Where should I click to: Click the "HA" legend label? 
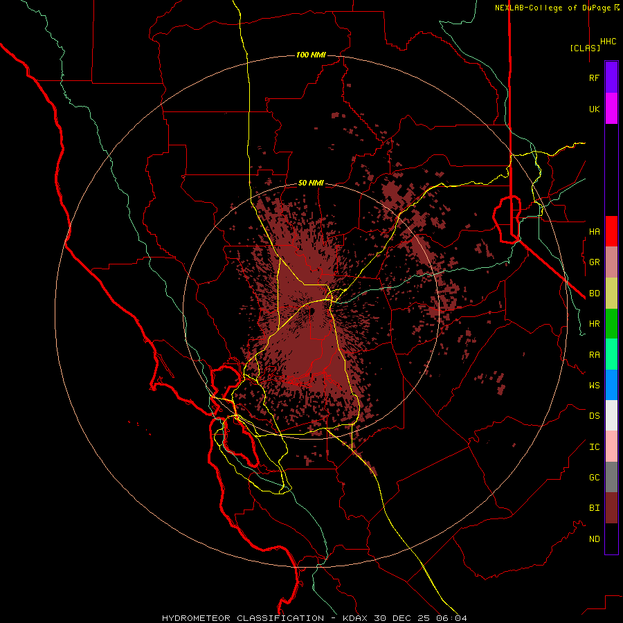tap(594, 232)
